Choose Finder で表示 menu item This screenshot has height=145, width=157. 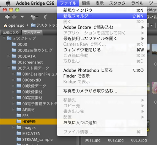(x=102, y=76)
